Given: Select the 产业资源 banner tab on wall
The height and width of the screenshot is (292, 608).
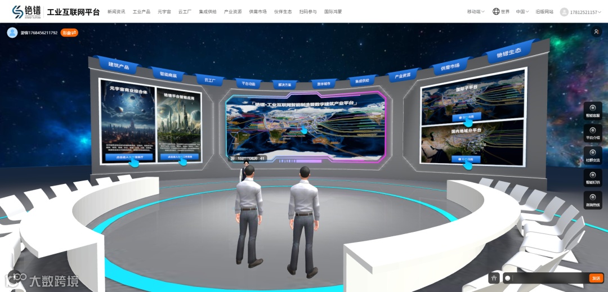Looking at the screenshot, I should click(x=402, y=75).
